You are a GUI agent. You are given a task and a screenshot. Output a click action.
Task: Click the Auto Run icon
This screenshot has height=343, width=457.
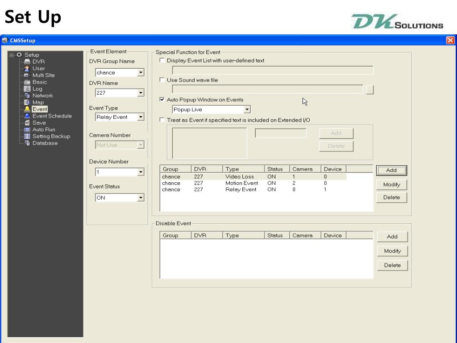[27, 130]
